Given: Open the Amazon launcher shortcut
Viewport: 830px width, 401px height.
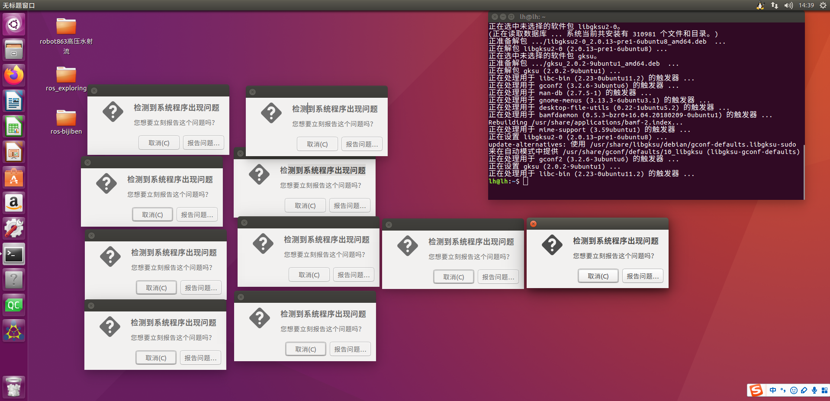Looking at the screenshot, I should (x=13, y=203).
